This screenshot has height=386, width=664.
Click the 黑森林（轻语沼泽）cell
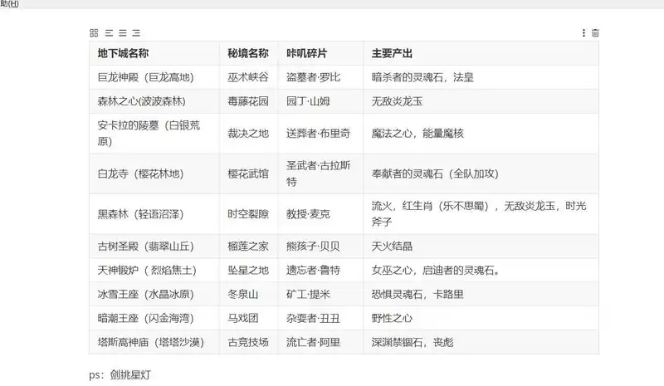point(154,214)
